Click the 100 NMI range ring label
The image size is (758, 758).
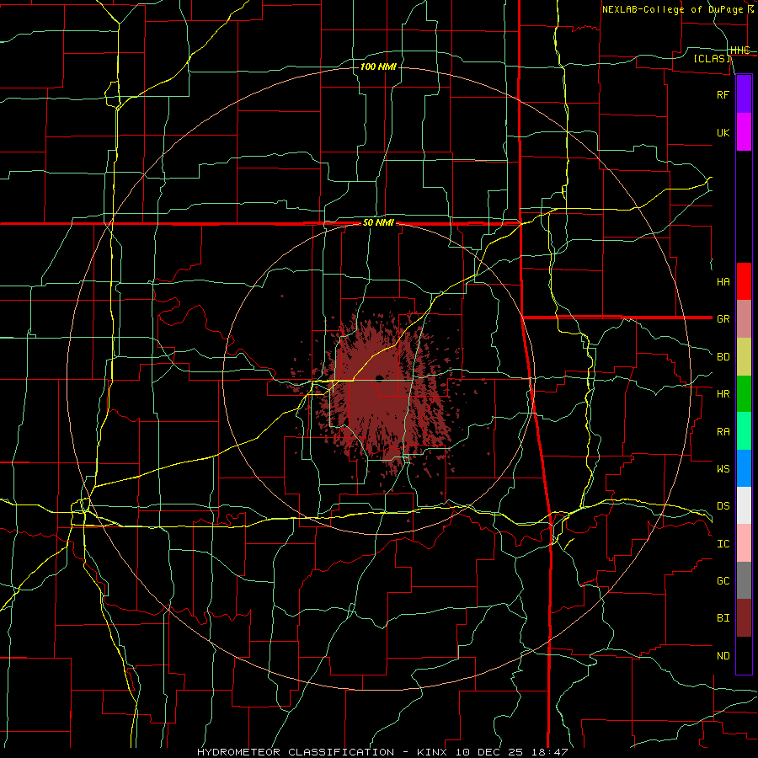(378, 67)
